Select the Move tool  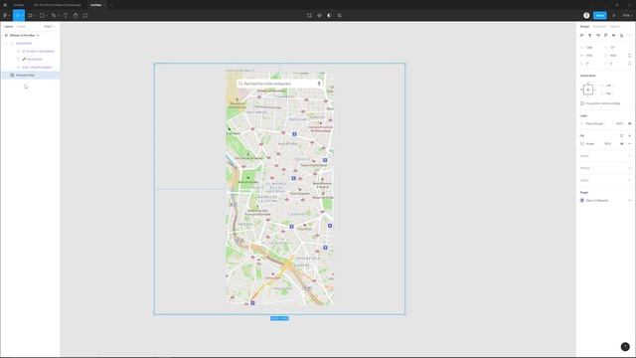click(18, 16)
